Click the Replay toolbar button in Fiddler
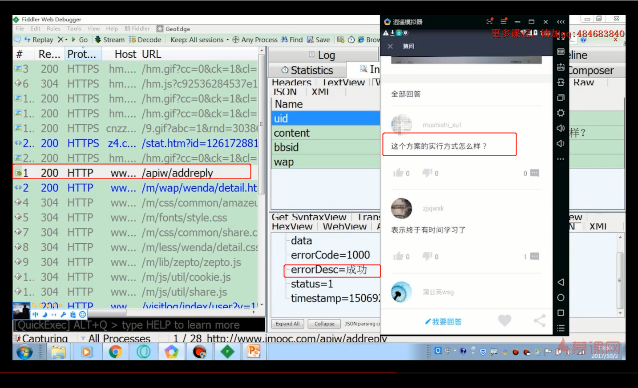 point(38,40)
